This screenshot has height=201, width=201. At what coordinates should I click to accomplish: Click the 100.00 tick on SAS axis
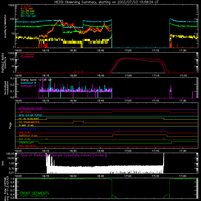coord(10,154)
